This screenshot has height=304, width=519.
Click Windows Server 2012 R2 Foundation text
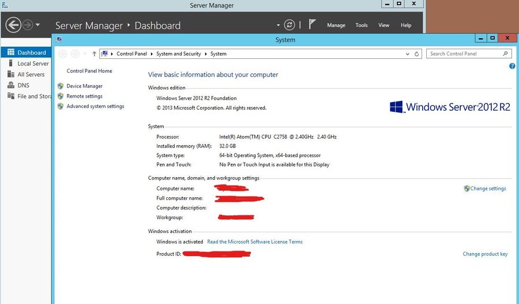196,98
